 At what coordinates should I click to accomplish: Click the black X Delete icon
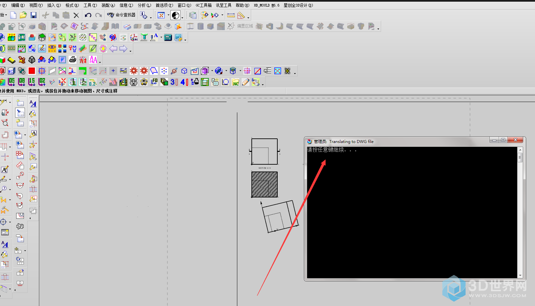pos(76,15)
